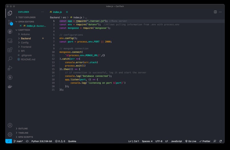230x150 pixels.
Task: Click the '// mongodb connection' comment
Action: (74, 49)
